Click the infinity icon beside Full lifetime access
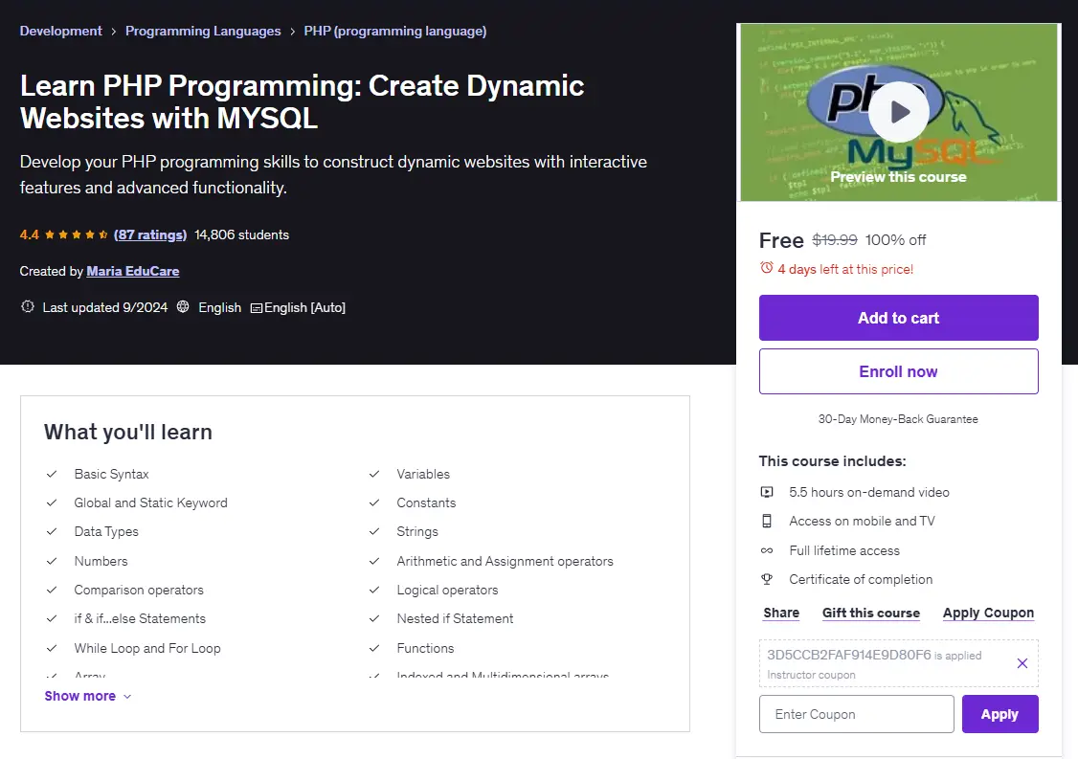 click(x=767, y=550)
